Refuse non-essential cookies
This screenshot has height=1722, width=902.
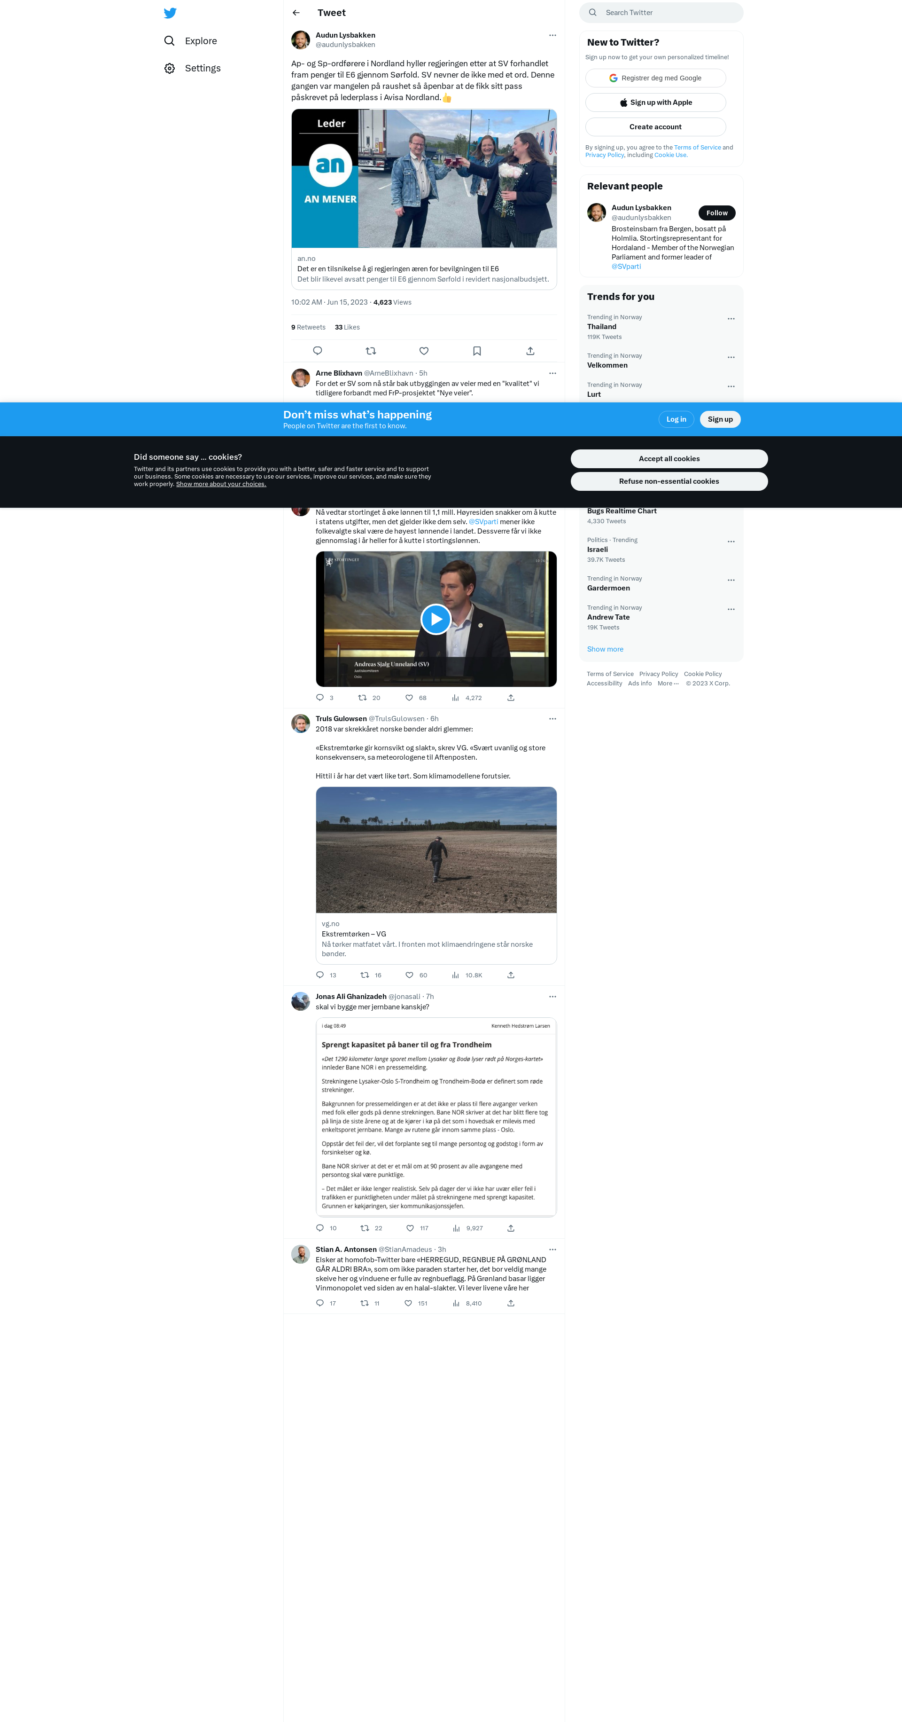click(669, 481)
